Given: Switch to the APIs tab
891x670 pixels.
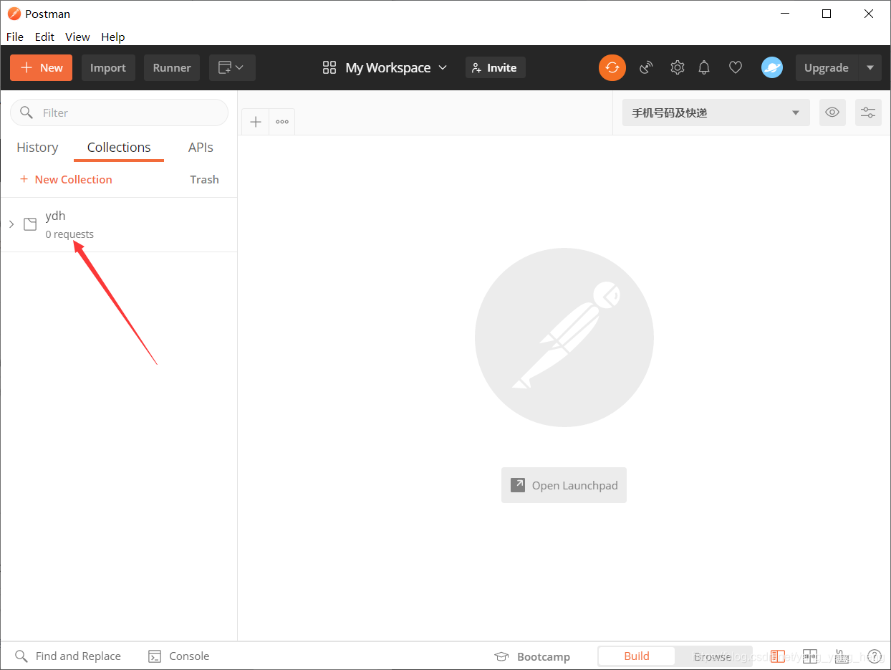Looking at the screenshot, I should coord(201,147).
